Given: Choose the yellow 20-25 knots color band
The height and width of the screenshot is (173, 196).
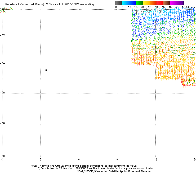Looking at the screenshot, I should 146,3.
